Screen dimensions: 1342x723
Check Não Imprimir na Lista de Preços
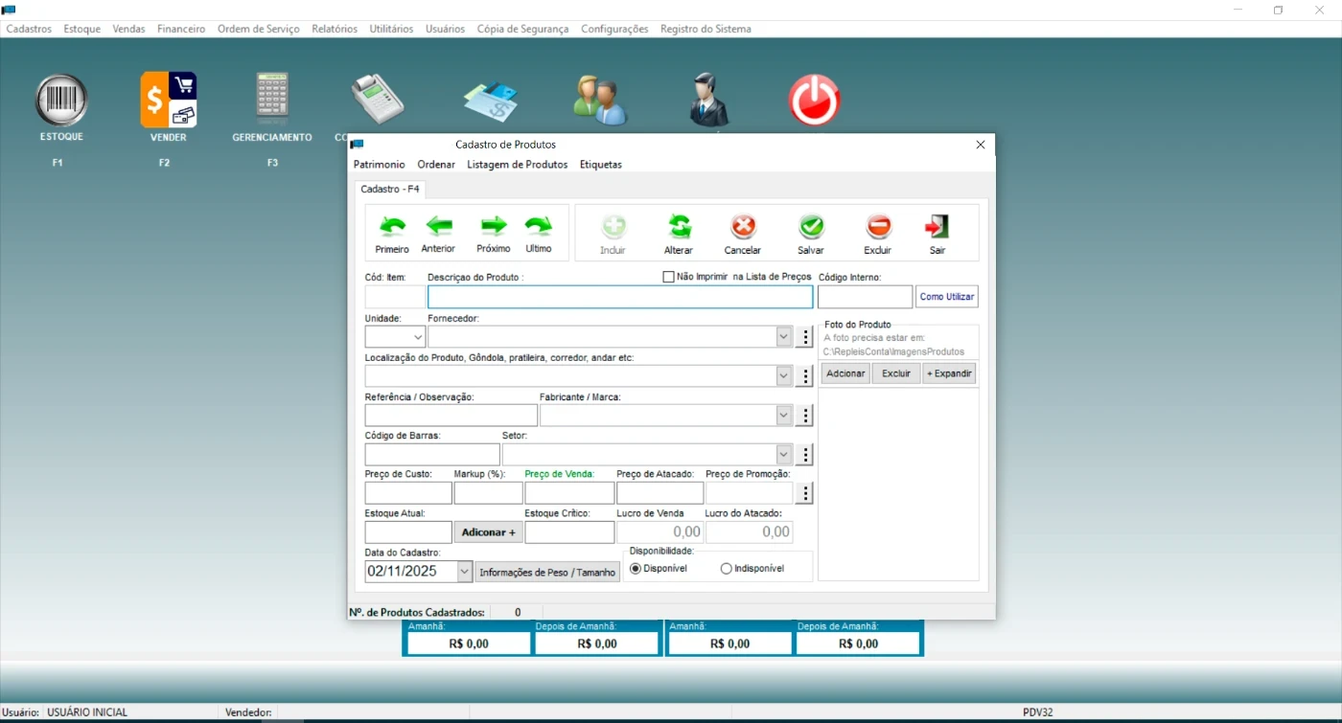[669, 277]
